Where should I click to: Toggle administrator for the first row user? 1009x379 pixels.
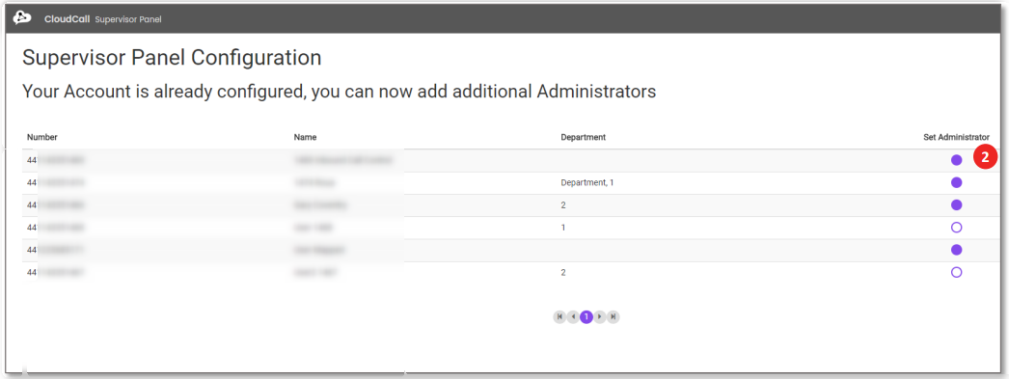(x=956, y=159)
